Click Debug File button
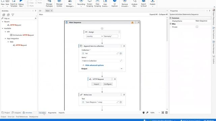 click(21, 4)
